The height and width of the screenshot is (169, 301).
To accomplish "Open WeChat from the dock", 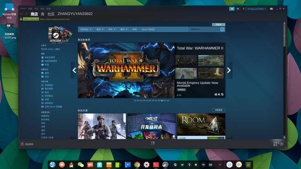I will pos(80,165).
